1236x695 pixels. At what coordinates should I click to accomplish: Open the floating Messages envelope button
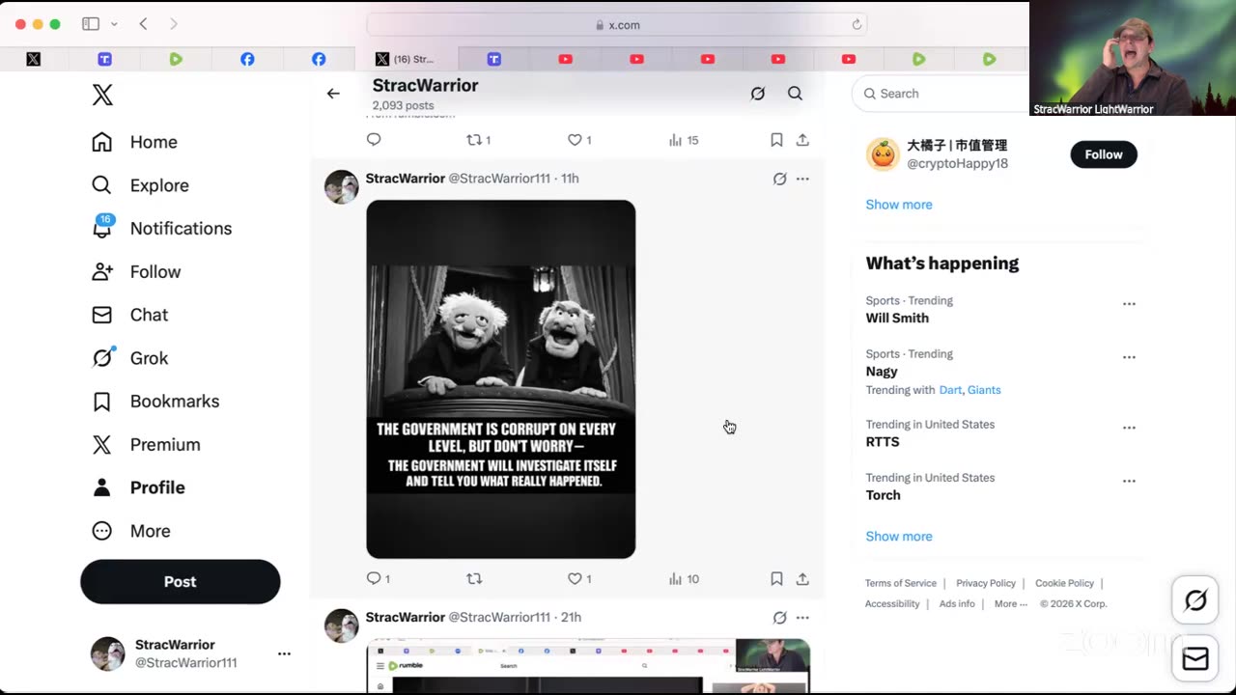point(1195,659)
